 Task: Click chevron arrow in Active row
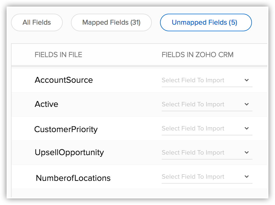point(247,104)
